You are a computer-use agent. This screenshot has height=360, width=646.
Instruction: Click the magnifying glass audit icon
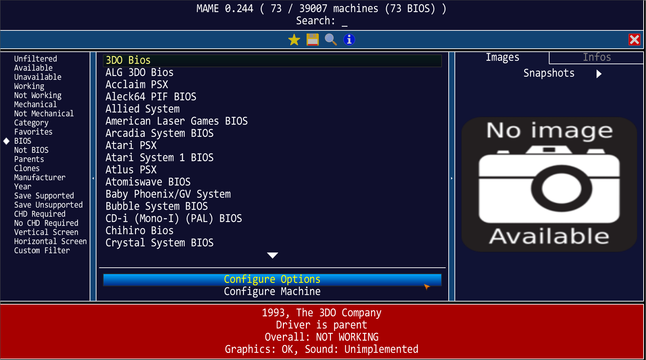[x=331, y=40]
